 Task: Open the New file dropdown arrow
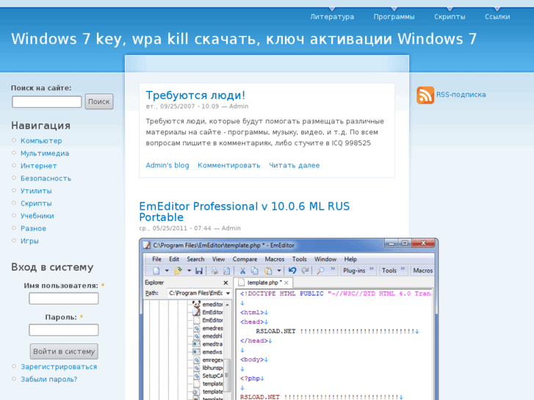click(166, 270)
